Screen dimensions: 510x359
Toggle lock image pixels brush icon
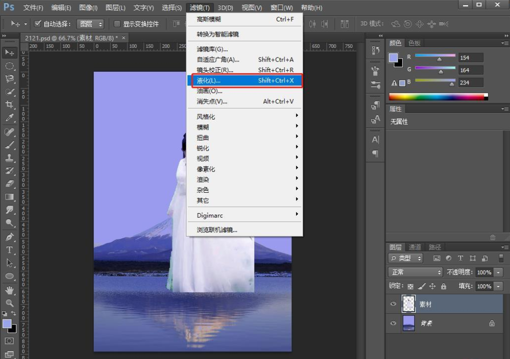pyautogui.click(x=422, y=286)
